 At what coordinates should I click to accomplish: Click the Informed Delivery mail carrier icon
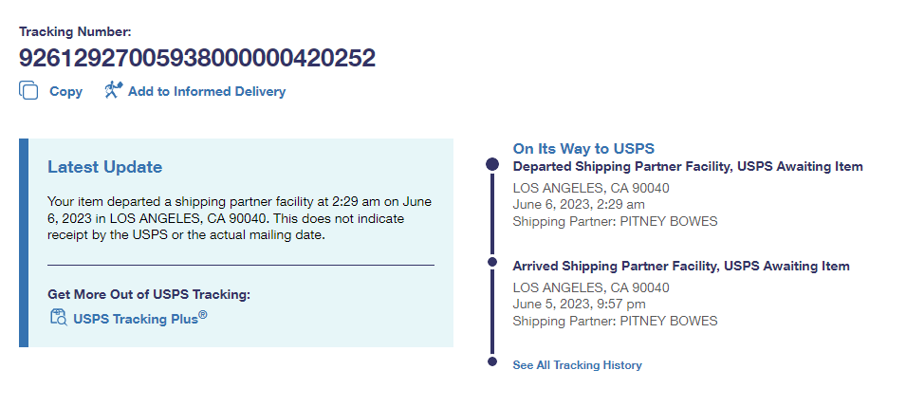pos(113,91)
